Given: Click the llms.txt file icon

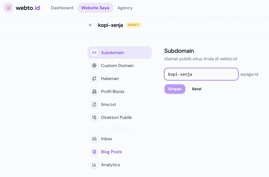Looking at the screenshot, I should (x=94, y=104).
